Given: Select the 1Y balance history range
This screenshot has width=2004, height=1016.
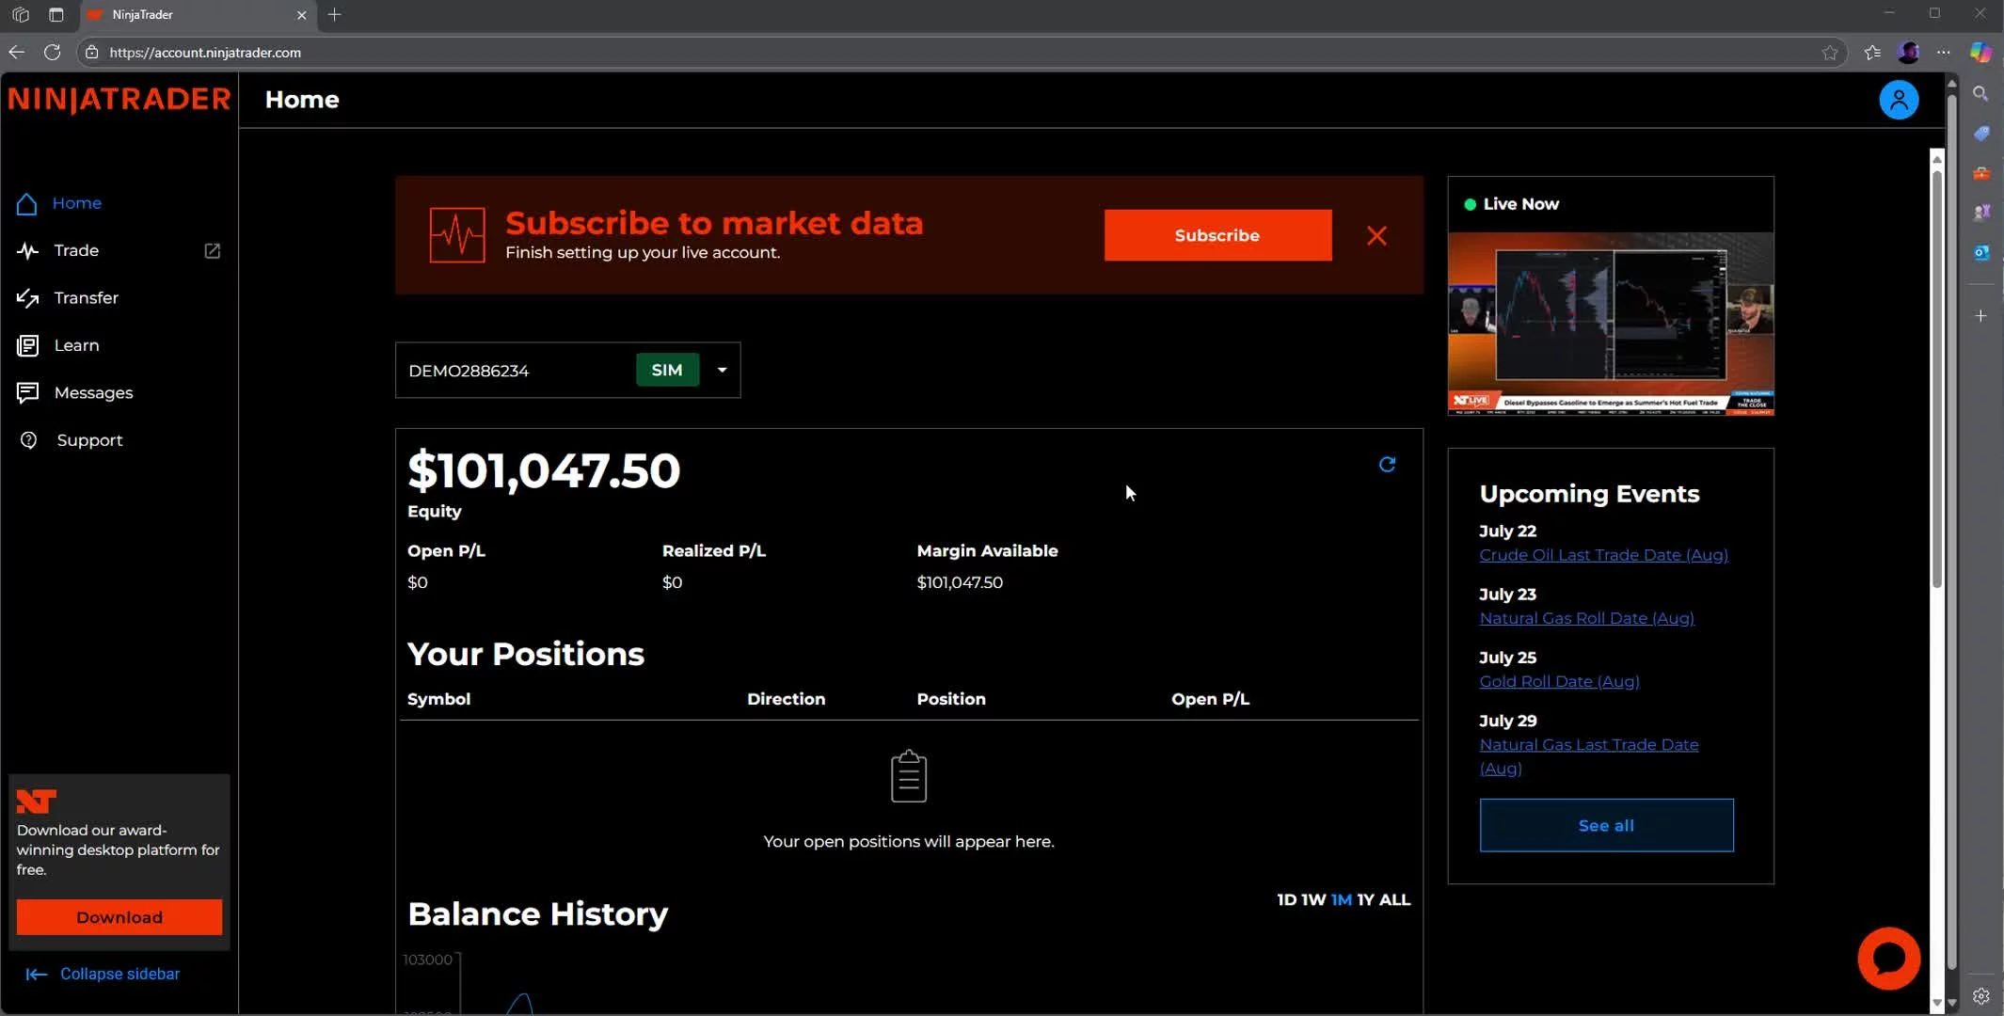Looking at the screenshot, I should coord(1365,900).
